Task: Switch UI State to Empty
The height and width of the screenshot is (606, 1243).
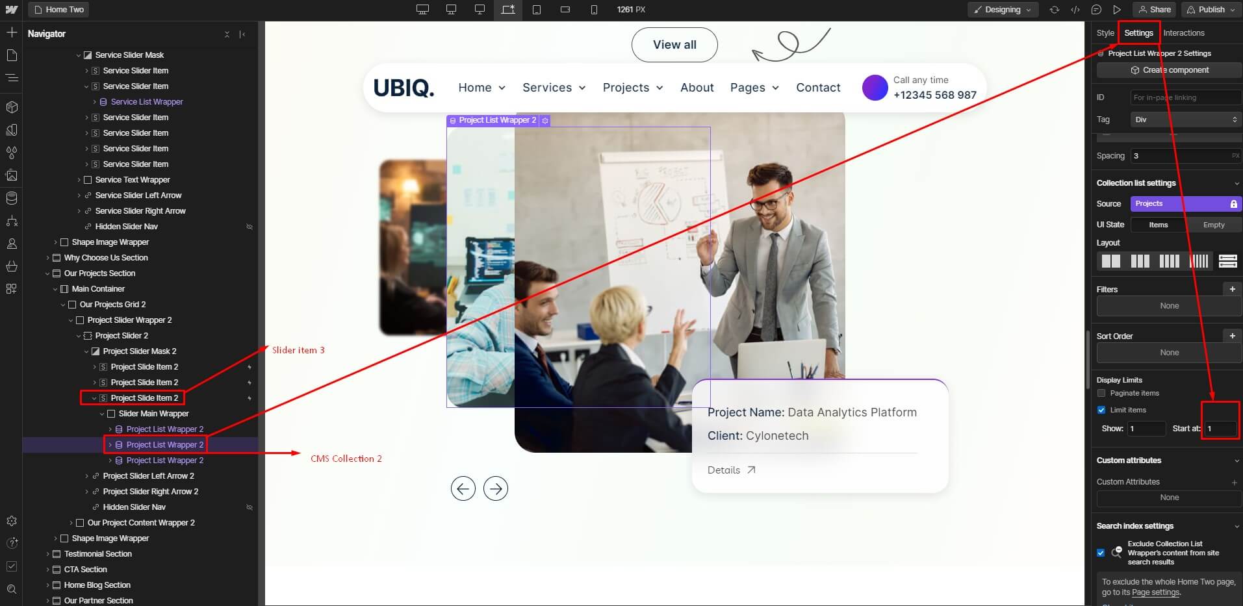Action: (1213, 225)
